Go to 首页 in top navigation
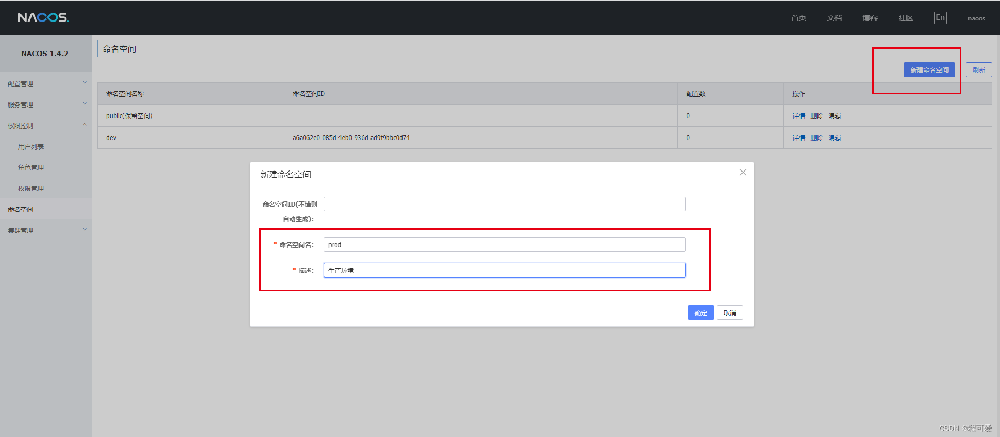The width and height of the screenshot is (1000, 437). pos(798,18)
